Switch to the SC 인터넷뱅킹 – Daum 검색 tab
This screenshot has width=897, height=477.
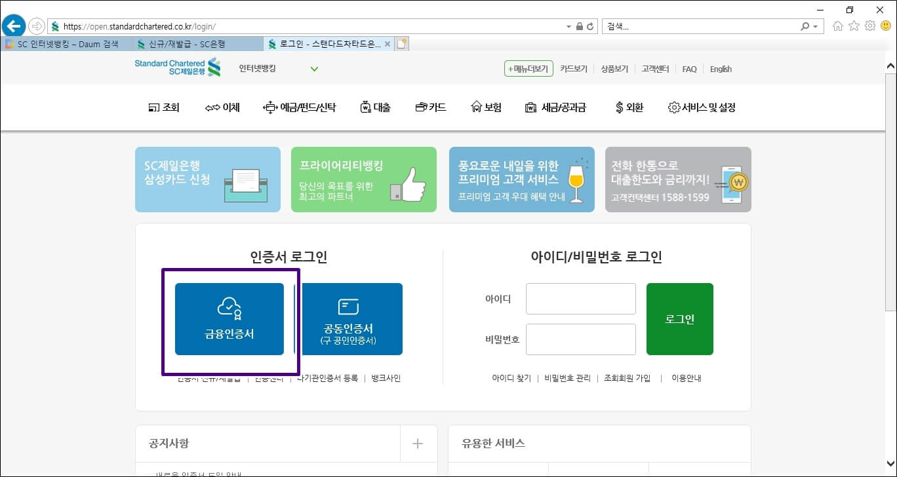[x=66, y=44]
